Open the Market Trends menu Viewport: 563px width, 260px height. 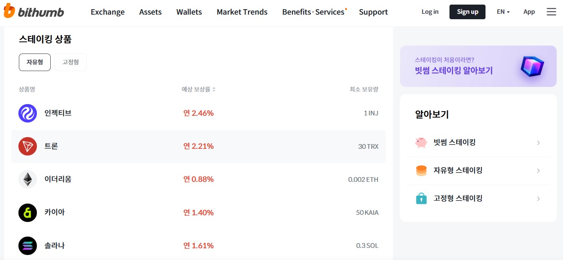pyautogui.click(x=242, y=12)
